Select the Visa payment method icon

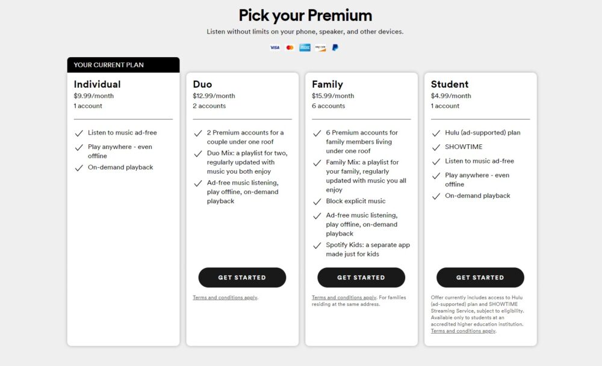coord(275,47)
